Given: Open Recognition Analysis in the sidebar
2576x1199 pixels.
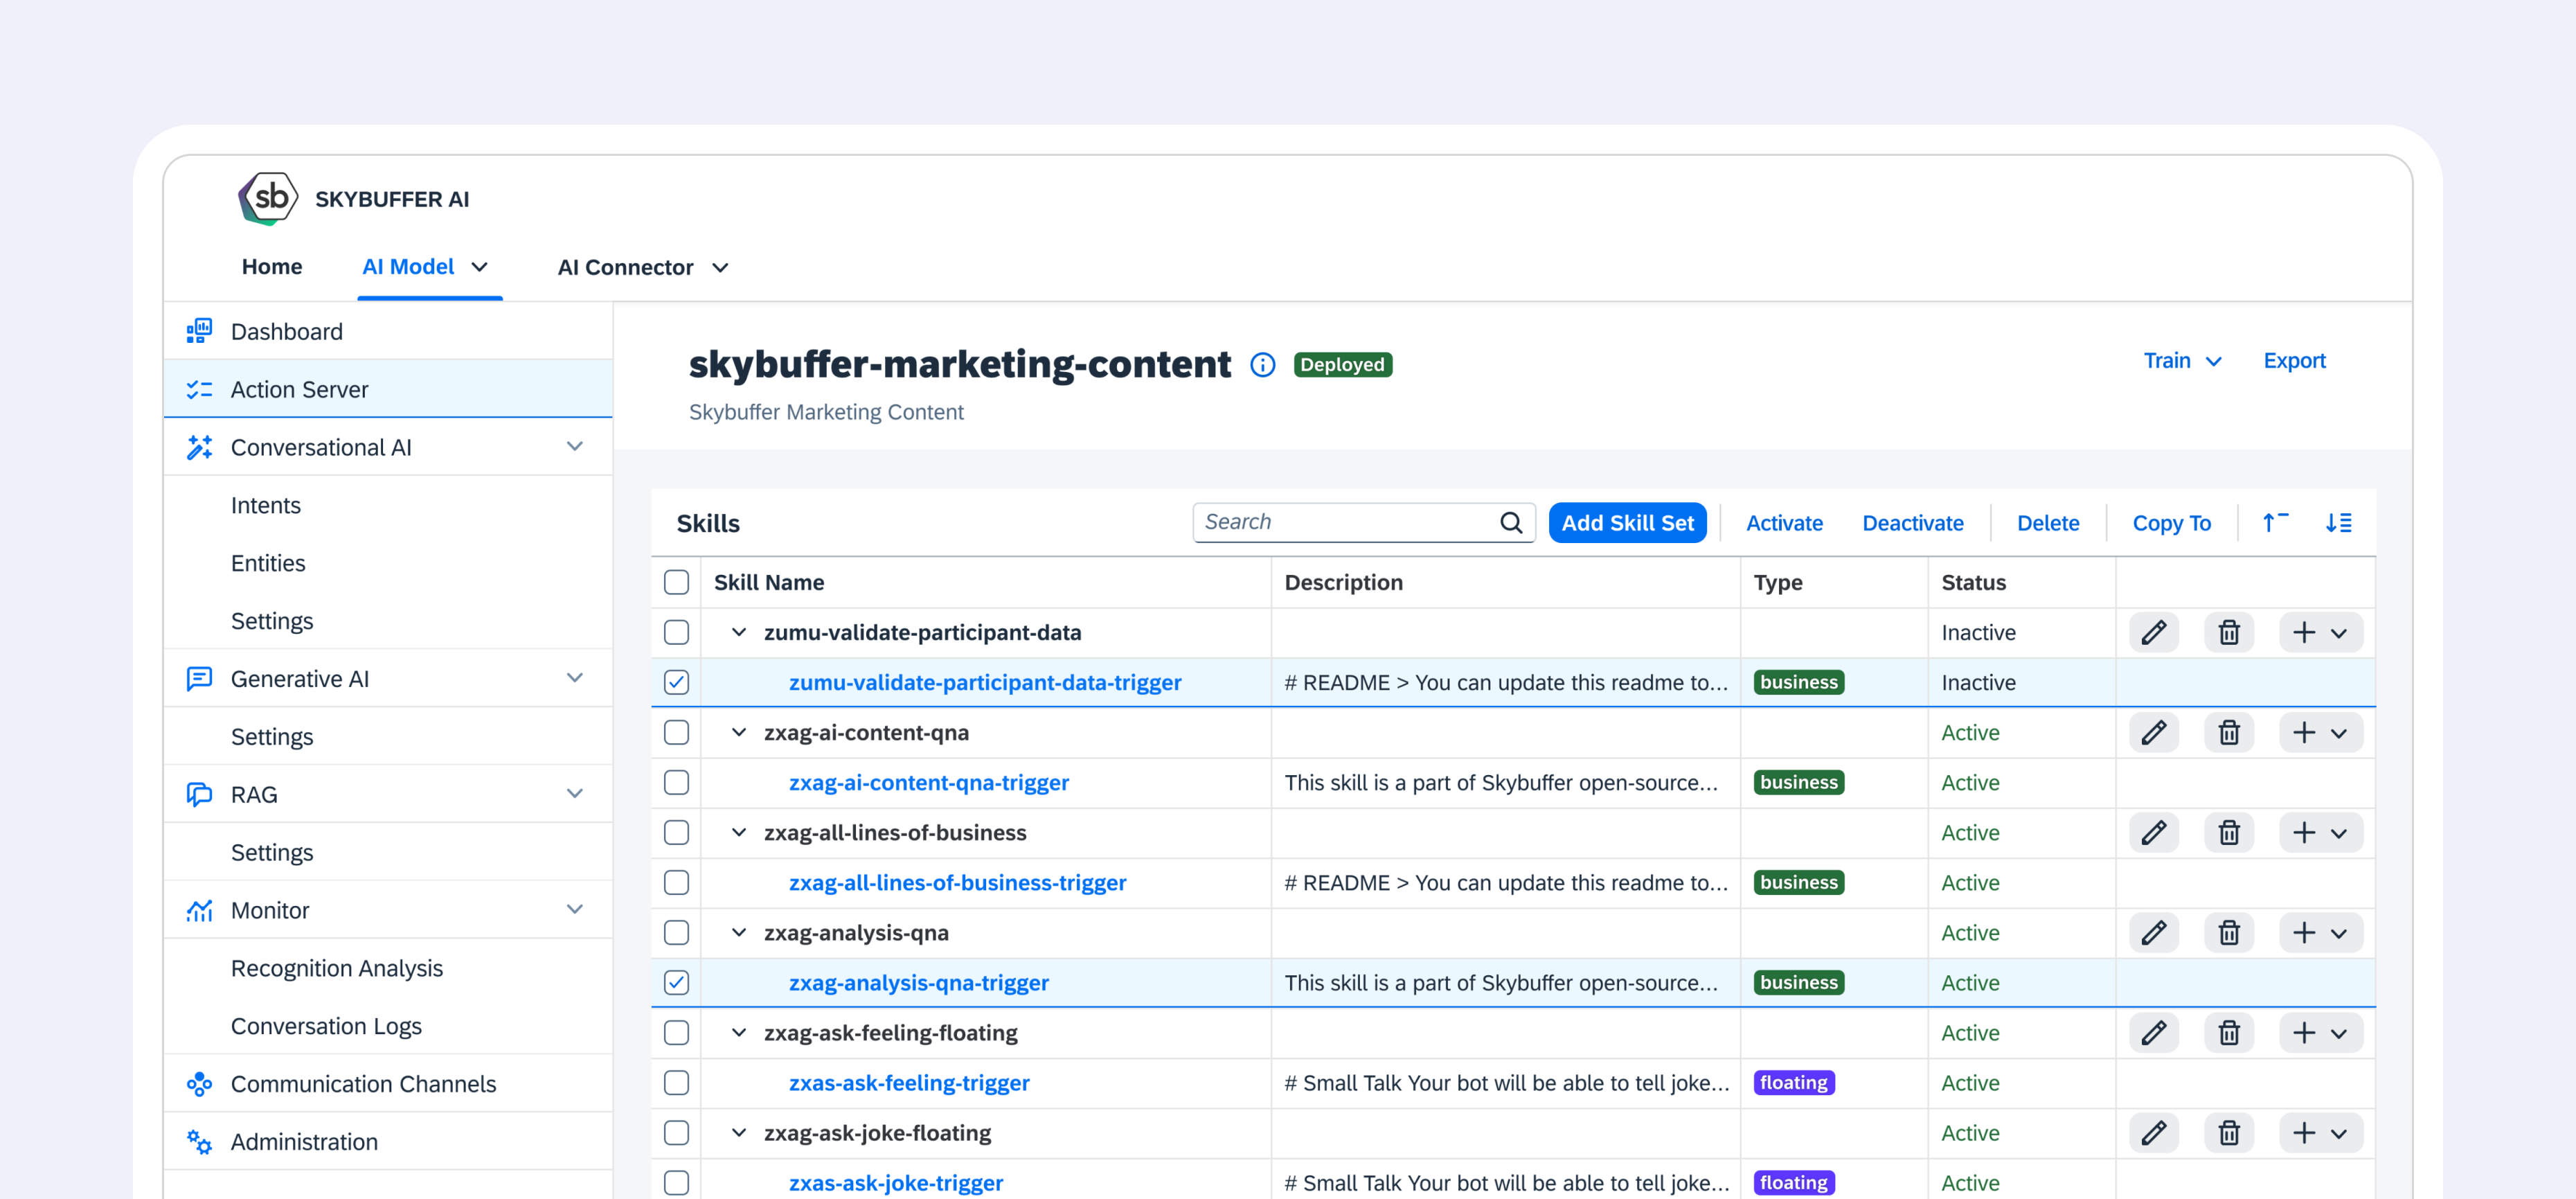Looking at the screenshot, I should point(336,968).
